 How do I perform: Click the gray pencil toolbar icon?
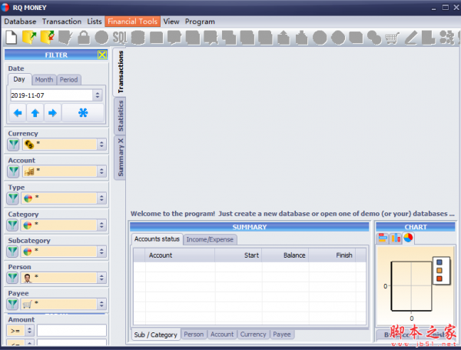click(410, 38)
